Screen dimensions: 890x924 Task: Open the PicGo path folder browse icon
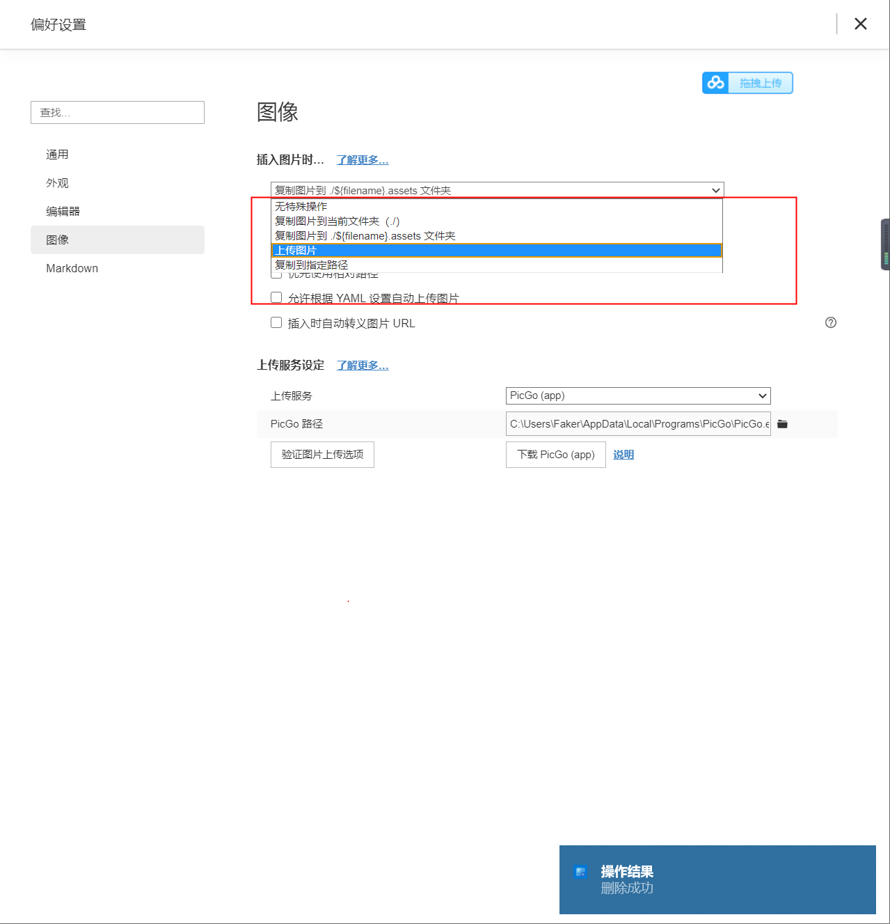pyautogui.click(x=782, y=424)
